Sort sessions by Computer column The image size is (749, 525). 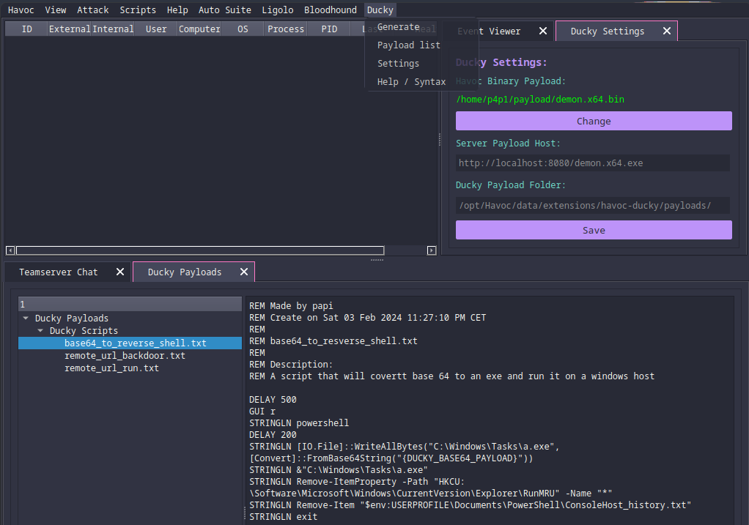point(199,29)
